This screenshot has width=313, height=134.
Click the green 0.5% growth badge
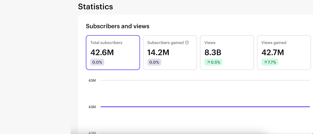(x=213, y=62)
